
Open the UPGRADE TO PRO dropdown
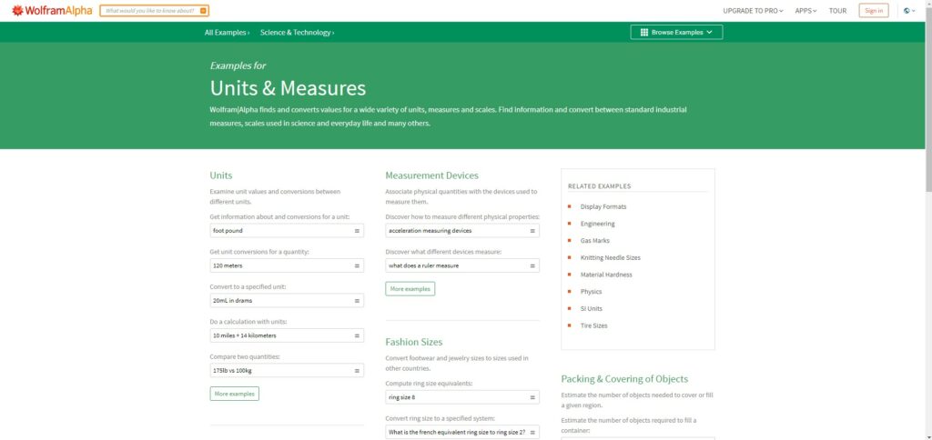pos(753,11)
